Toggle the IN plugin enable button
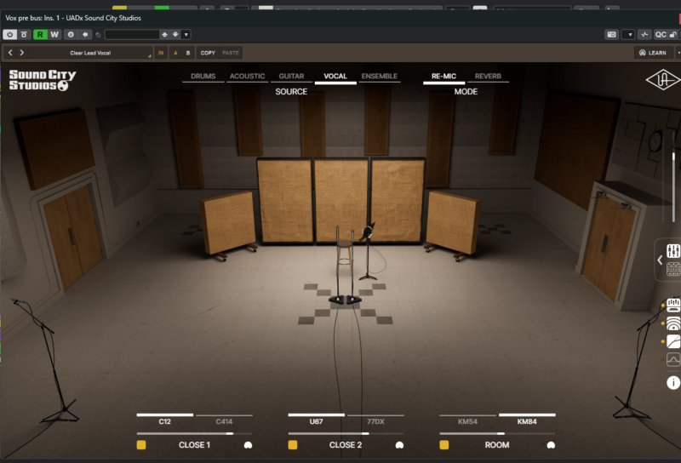 point(161,53)
